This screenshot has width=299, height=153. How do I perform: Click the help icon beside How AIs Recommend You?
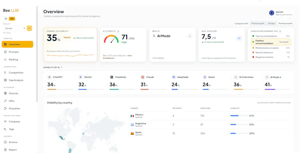[x=280, y=31]
